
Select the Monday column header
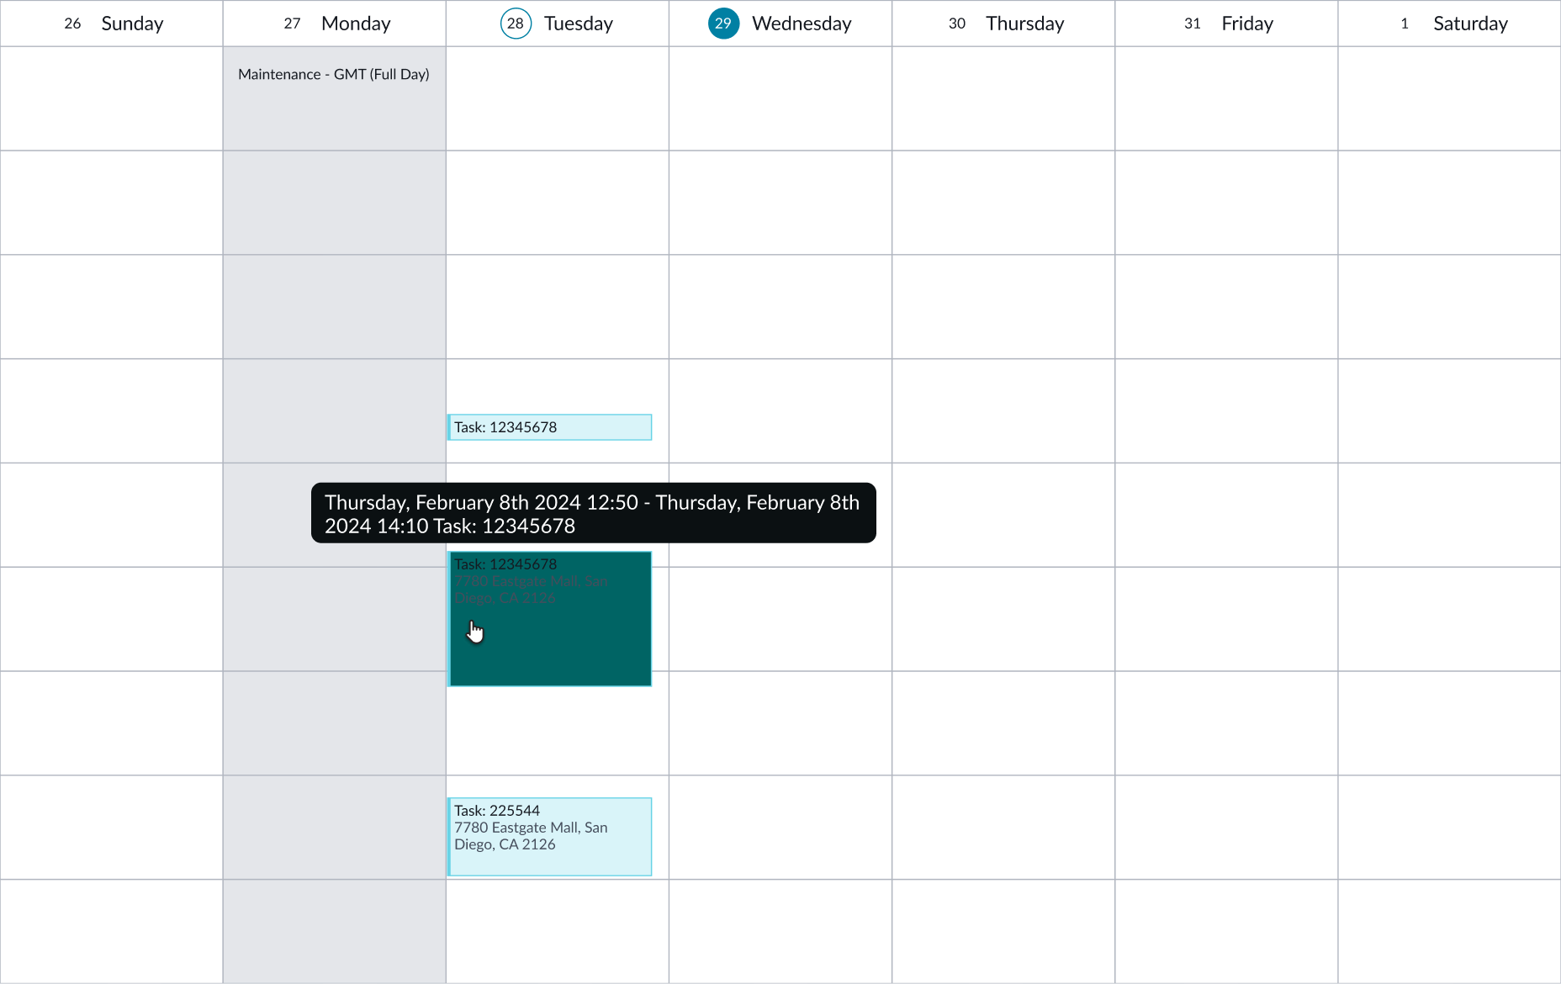[x=356, y=24]
